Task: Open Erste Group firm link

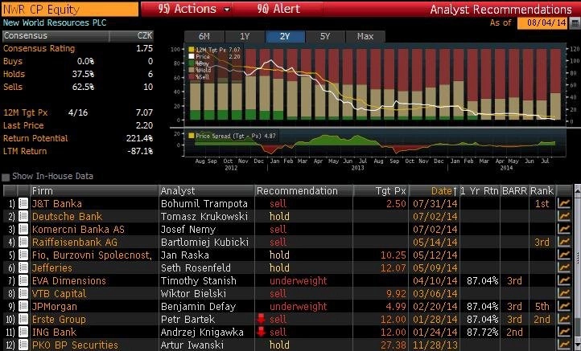Action: coord(59,319)
